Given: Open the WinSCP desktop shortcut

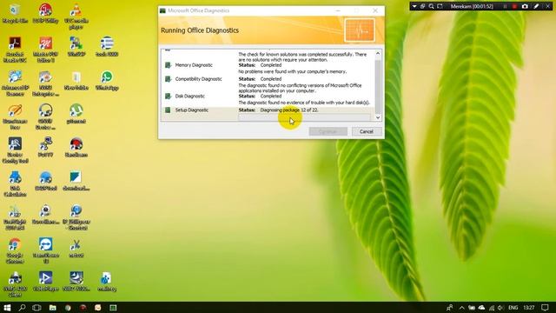Looking at the screenshot, I should pos(76,46).
